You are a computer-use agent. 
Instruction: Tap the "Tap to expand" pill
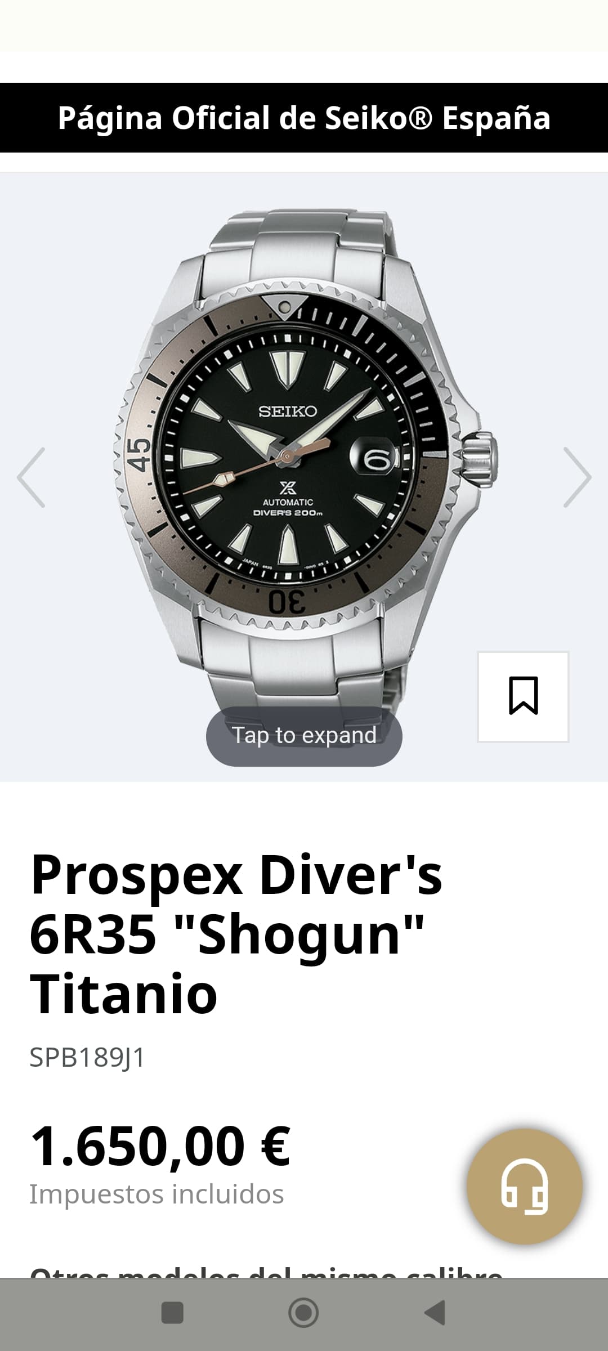tap(304, 736)
